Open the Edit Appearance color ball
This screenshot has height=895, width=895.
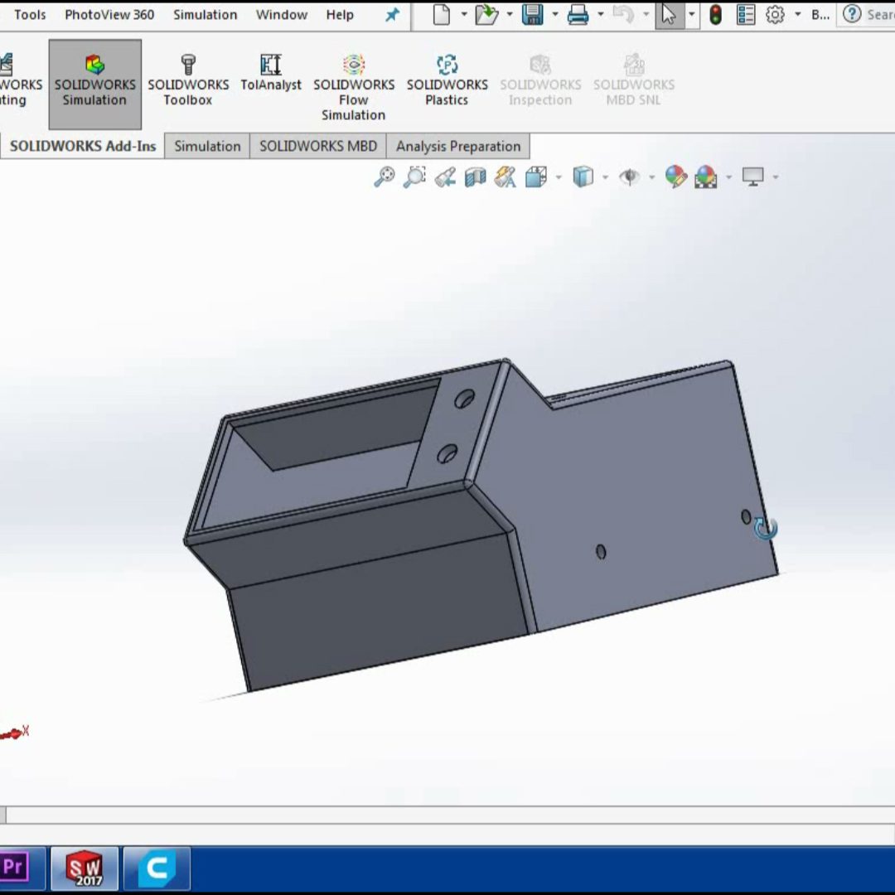pos(675,177)
